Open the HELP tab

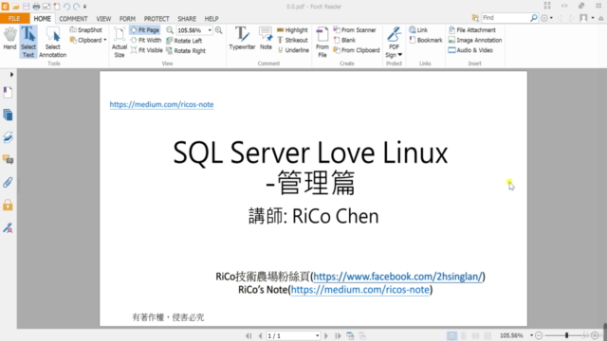(x=212, y=19)
